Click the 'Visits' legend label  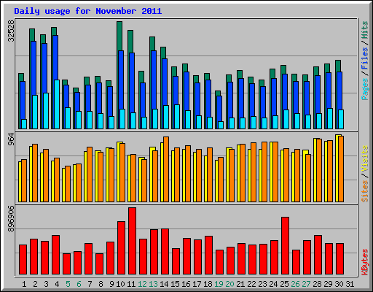pos(364,159)
